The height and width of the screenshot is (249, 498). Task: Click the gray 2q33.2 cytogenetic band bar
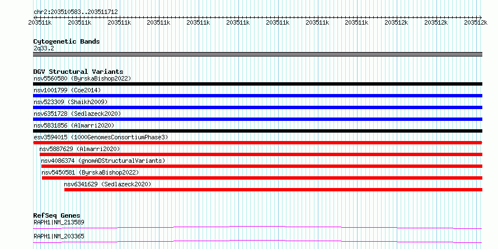click(x=257, y=54)
